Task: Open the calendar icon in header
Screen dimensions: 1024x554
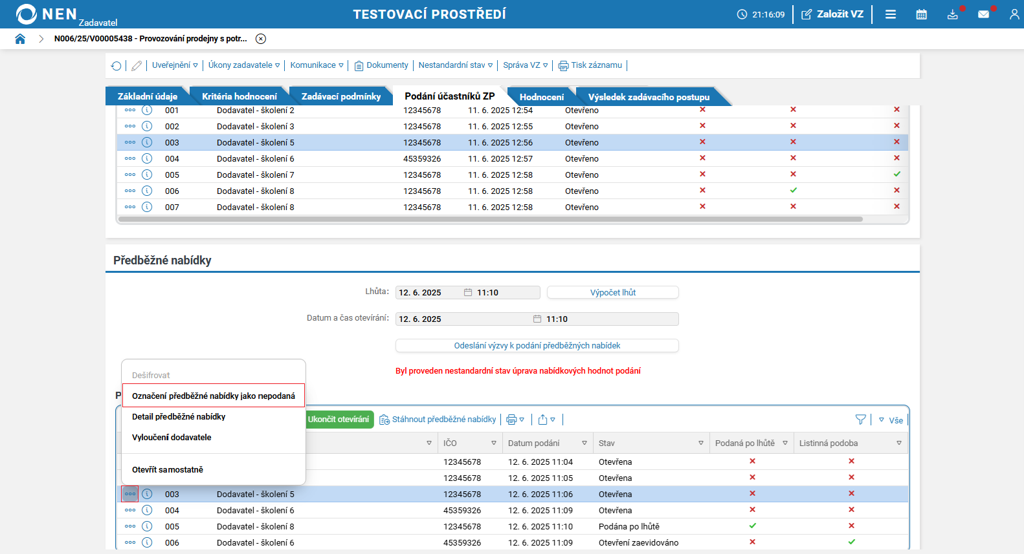Action: (x=921, y=14)
